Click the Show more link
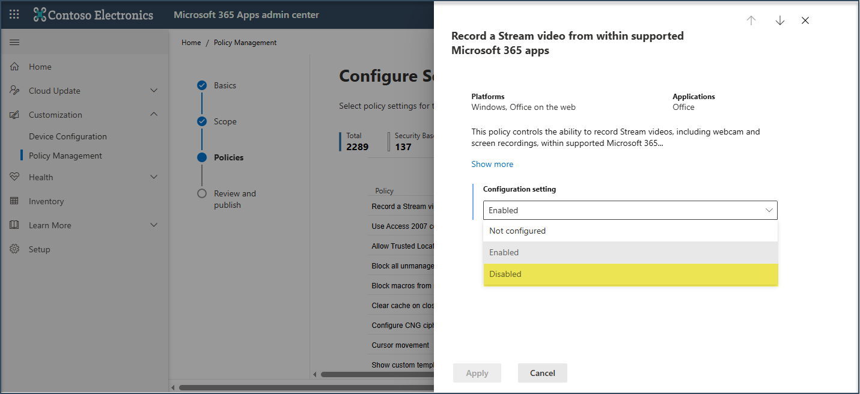Viewport: 860px width, 394px height. (492, 164)
